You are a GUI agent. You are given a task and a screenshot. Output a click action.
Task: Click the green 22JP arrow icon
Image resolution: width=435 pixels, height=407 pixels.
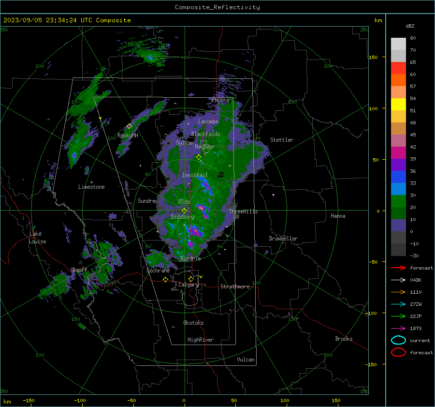(x=398, y=316)
